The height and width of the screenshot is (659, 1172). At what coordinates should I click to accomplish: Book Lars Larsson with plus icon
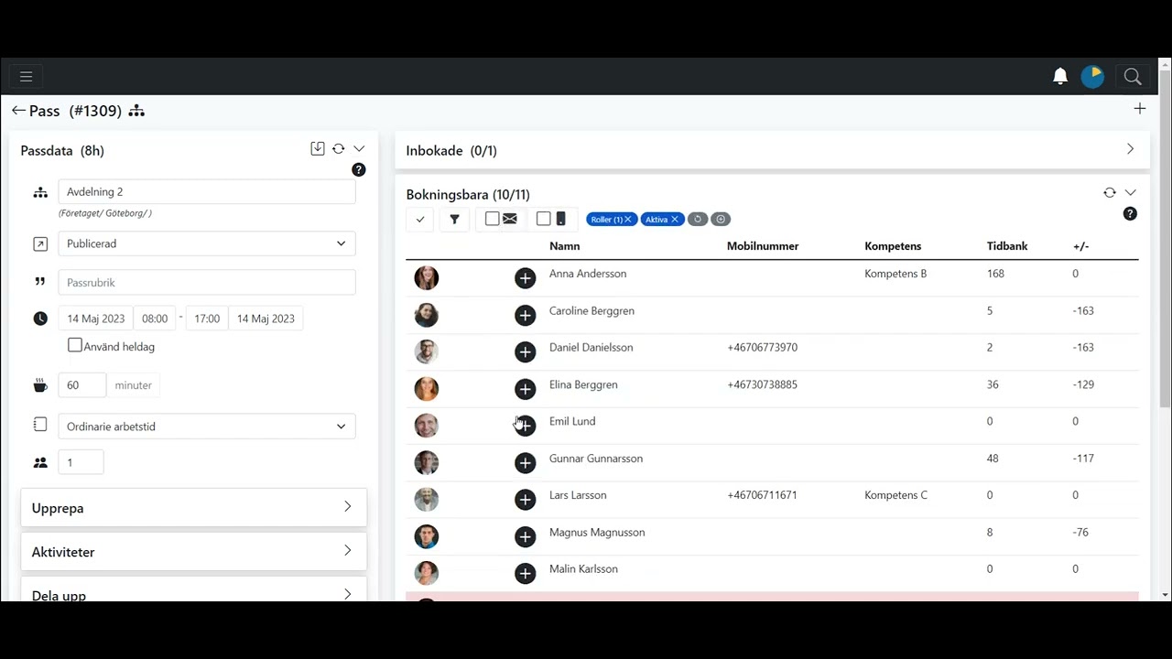pos(525,500)
